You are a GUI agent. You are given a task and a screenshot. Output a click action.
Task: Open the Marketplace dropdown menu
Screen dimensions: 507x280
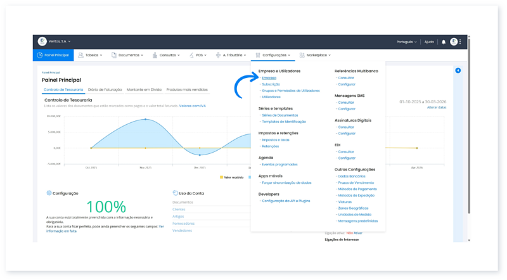click(x=316, y=55)
